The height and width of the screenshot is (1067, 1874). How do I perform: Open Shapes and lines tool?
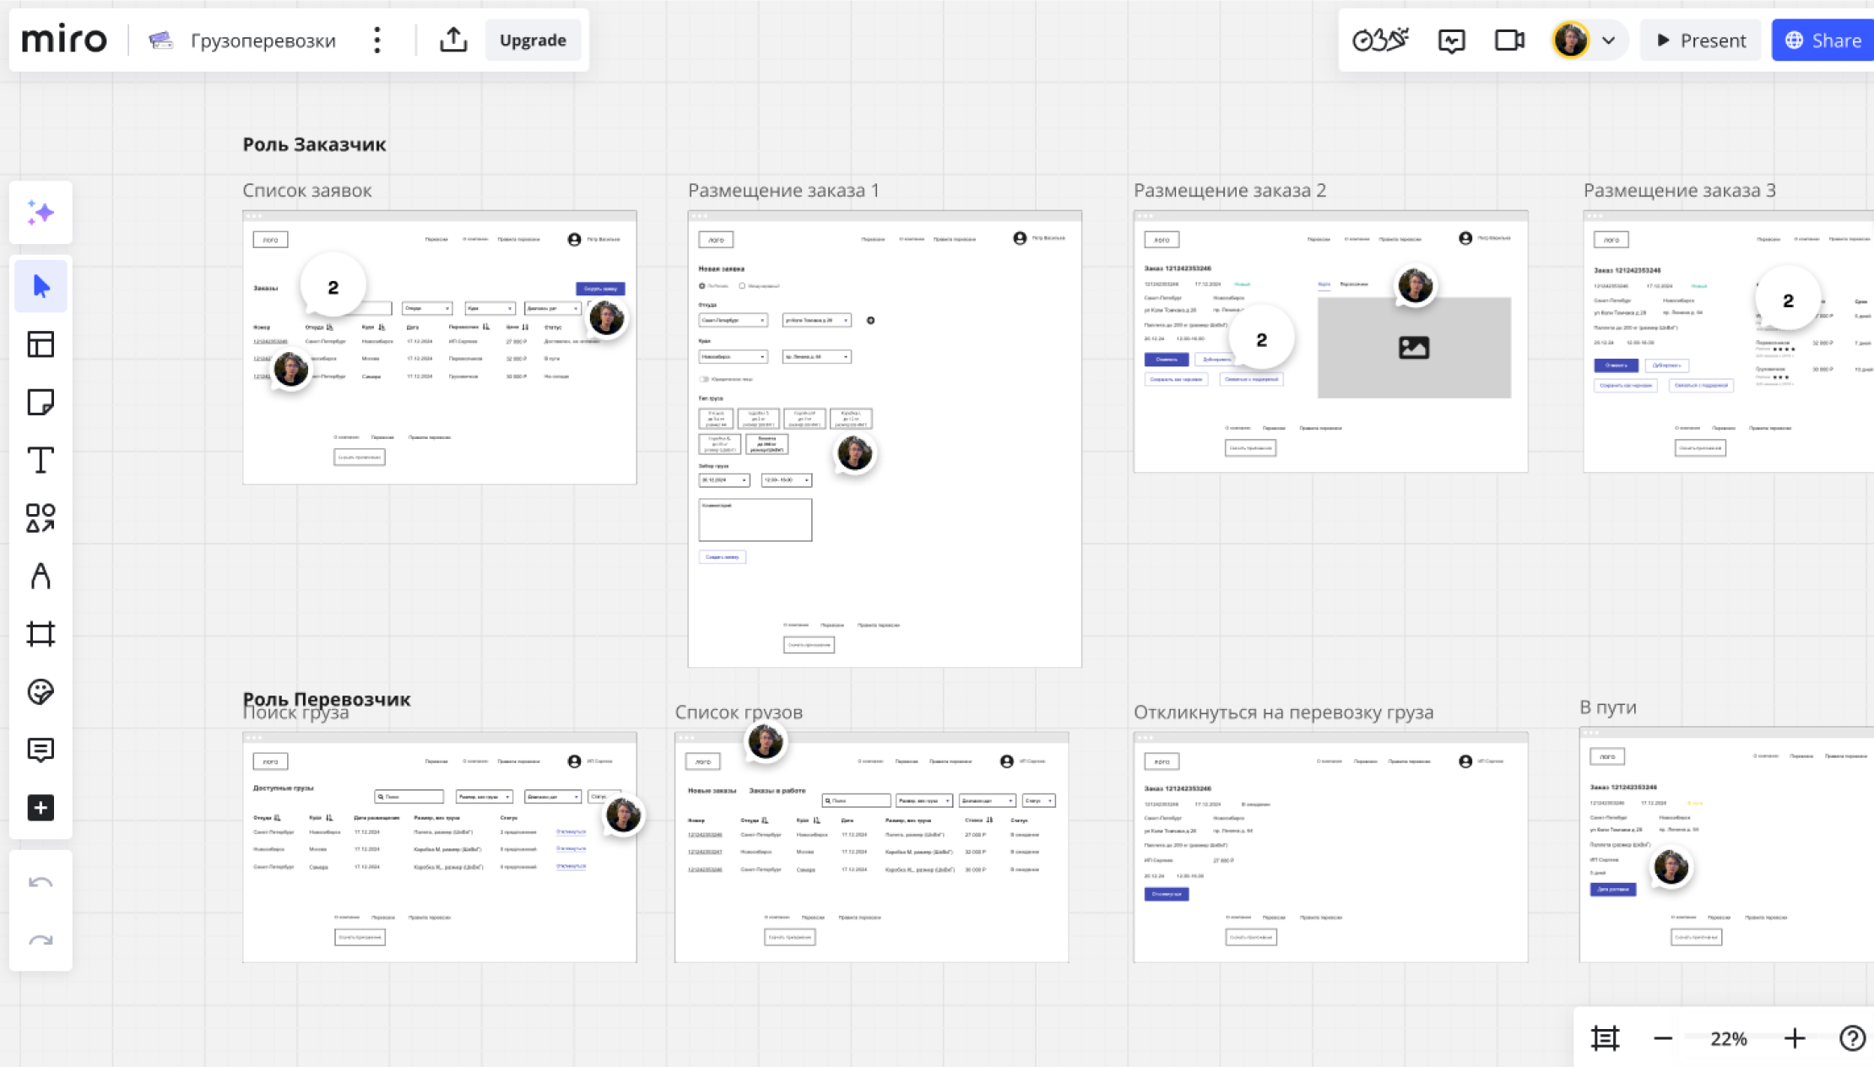click(41, 517)
